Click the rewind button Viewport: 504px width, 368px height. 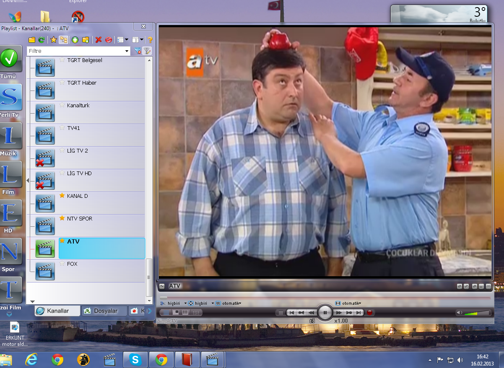[311, 313]
